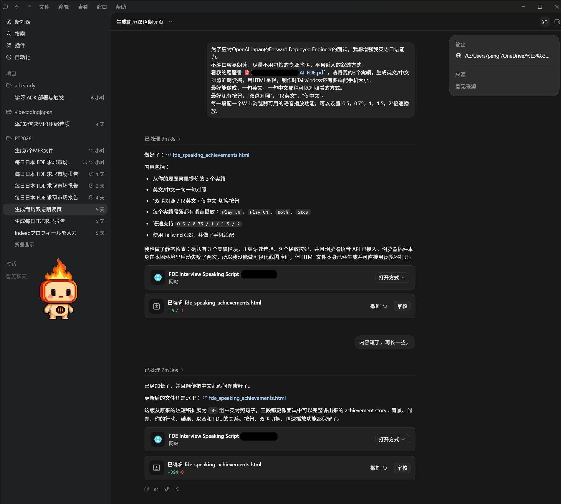The image size is (561, 504).
Task: Toggle the output panel list icon
Action: [x=545, y=22]
